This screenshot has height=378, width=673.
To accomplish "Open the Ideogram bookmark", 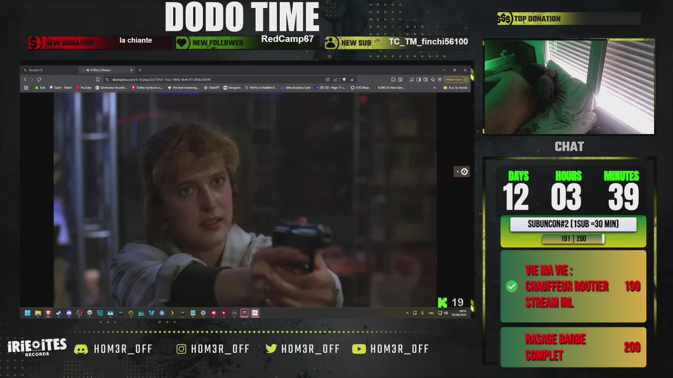I will [232, 88].
